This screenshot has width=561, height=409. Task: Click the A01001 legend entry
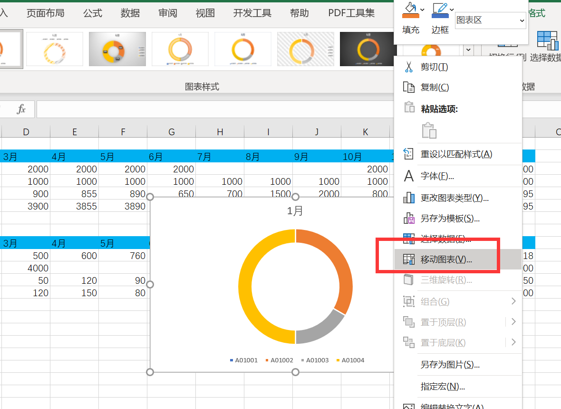click(x=243, y=360)
